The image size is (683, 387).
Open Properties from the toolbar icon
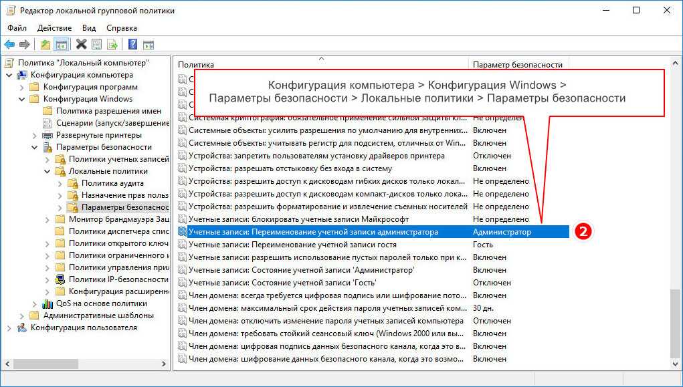coord(97,44)
